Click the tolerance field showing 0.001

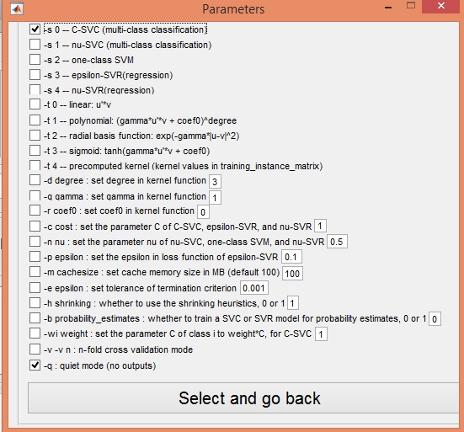[254, 288]
